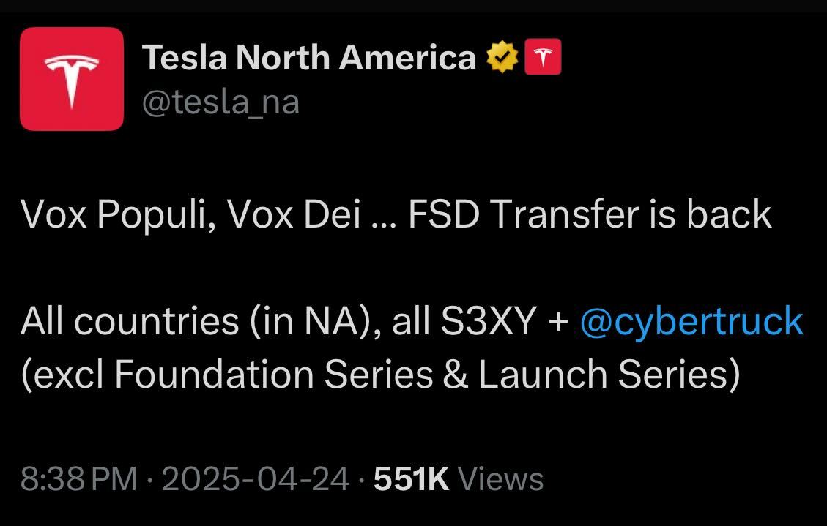The height and width of the screenshot is (526, 827).
Task: Click the Tesla logo inside the avatar
Action: (x=72, y=78)
